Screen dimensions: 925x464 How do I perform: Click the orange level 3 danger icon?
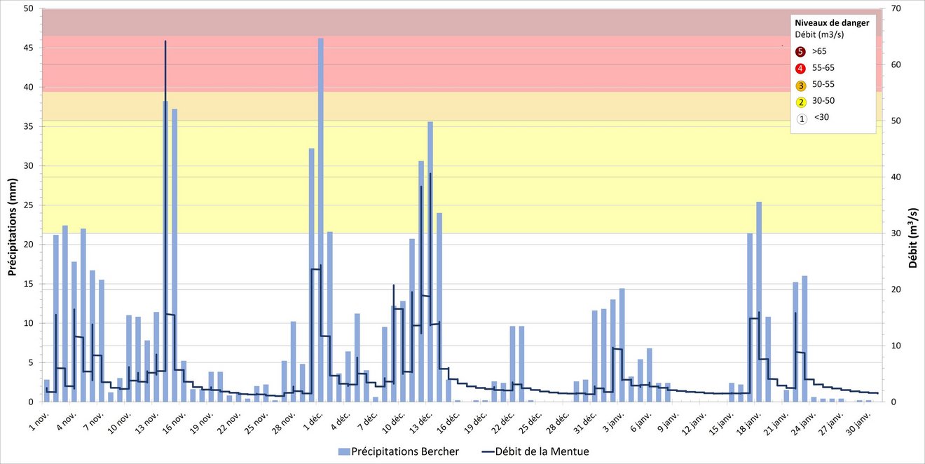[x=800, y=85]
